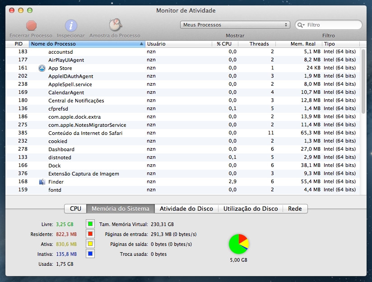Image resolution: width=372 pixels, height=282 pixels.
Task: Select the cfprefsd process
Action: point(182,109)
